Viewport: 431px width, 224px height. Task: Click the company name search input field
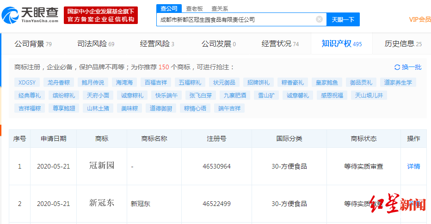tap(236, 19)
